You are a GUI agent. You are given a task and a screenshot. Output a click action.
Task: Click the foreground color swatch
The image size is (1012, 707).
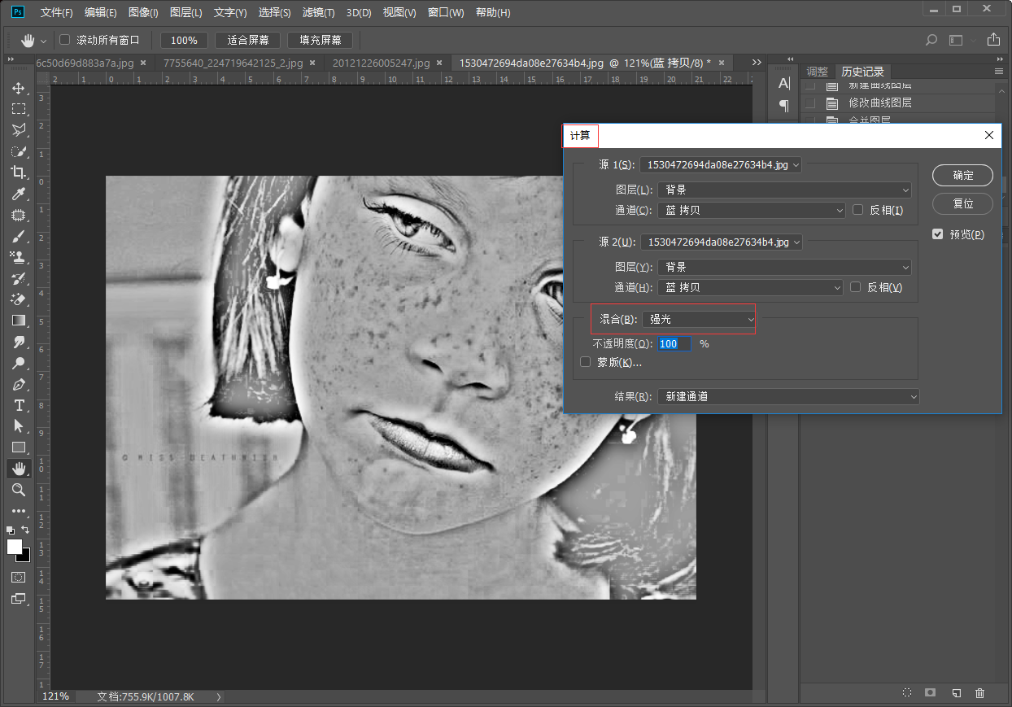coord(15,547)
